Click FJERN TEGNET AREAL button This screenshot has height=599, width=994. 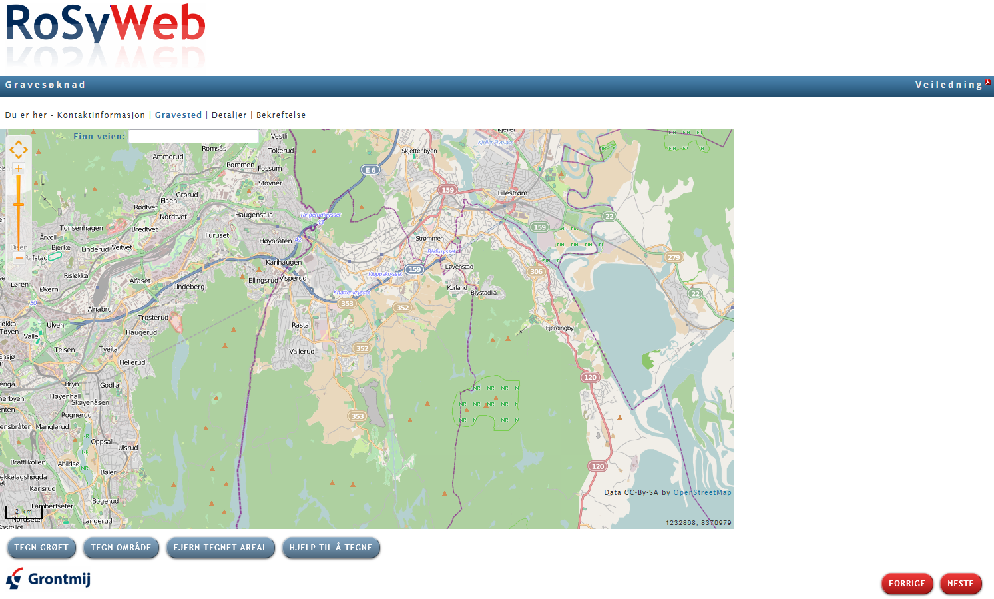coord(220,548)
